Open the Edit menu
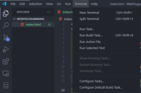 tap(22, 4)
